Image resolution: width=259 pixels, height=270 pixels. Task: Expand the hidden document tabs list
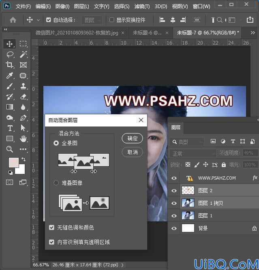point(253,32)
